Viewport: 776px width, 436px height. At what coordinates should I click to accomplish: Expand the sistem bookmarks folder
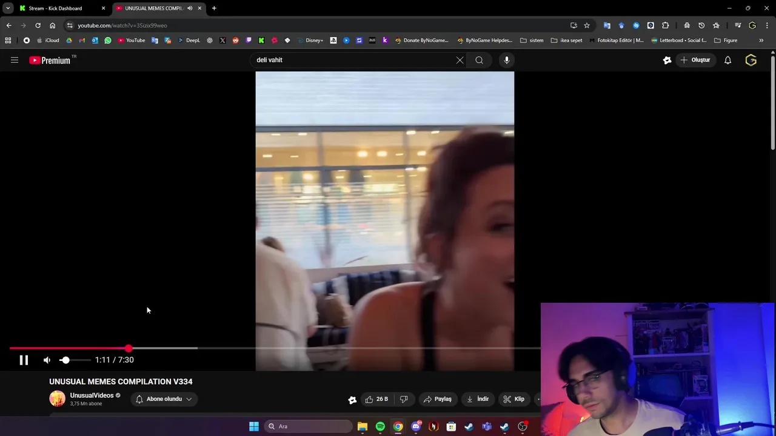(x=532, y=41)
